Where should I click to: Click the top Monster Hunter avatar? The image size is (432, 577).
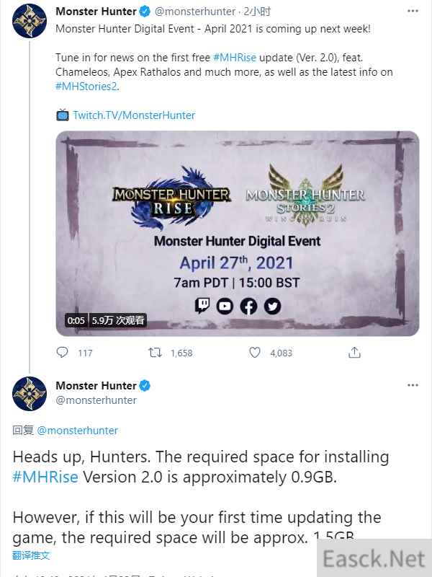(30, 21)
